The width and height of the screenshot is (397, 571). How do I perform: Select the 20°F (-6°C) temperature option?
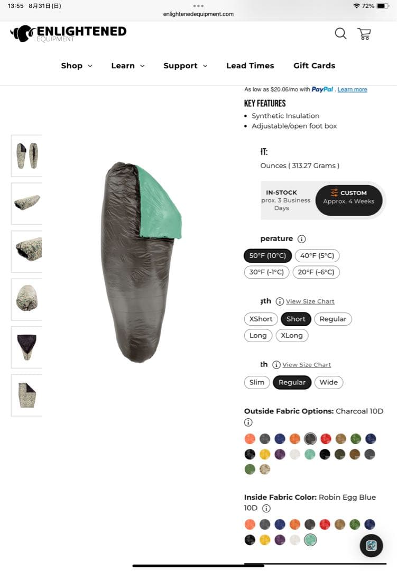pyautogui.click(x=316, y=272)
